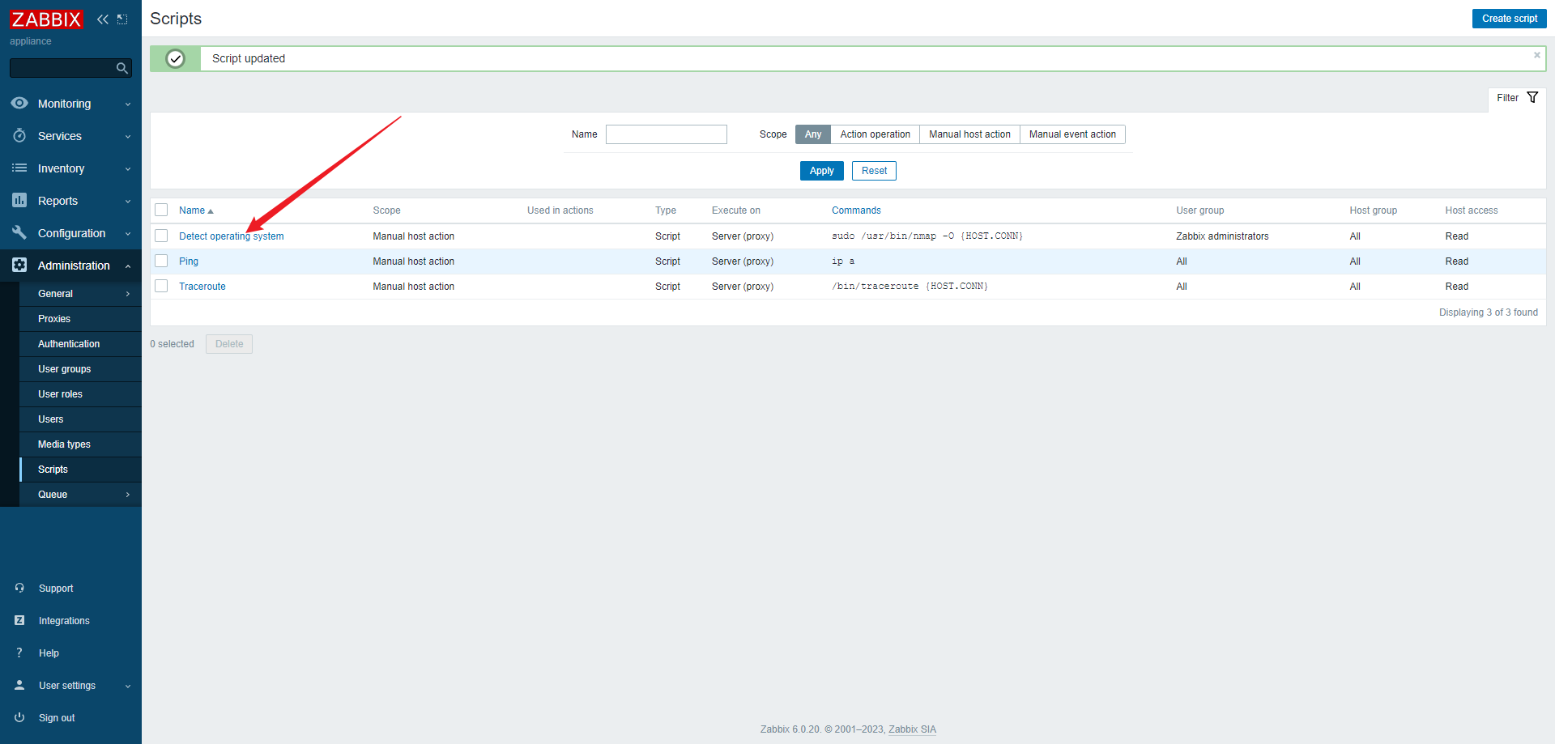The height and width of the screenshot is (744, 1555).
Task: Click the Configuration wrench icon
Action: pyautogui.click(x=19, y=232)
